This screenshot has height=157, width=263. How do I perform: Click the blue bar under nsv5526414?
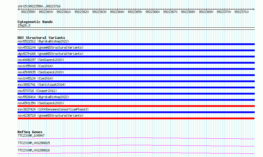tap(136, 100)
